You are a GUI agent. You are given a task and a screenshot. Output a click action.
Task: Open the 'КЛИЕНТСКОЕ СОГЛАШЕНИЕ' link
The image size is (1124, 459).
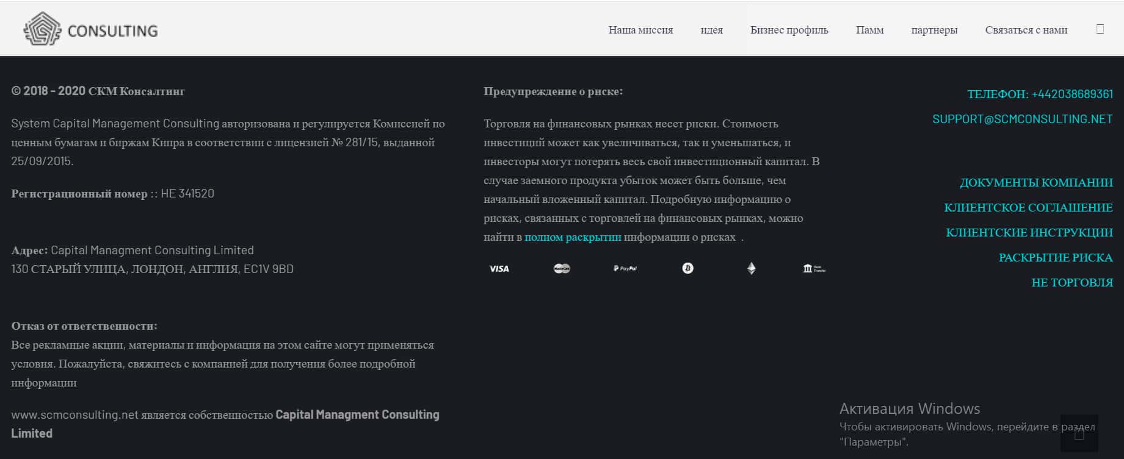pyautogui.click(x=1028, y=208)
